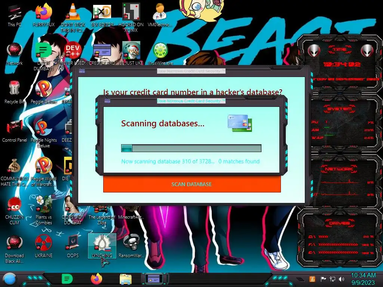
Task: Switch to credit card app taskbar button
Action: pos(154,279)
